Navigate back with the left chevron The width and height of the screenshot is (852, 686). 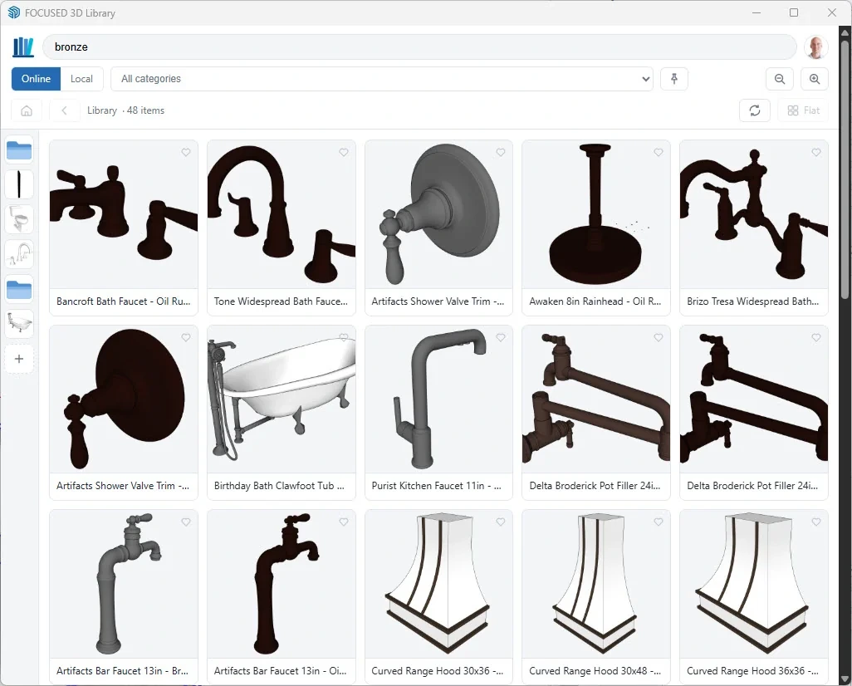64,110
